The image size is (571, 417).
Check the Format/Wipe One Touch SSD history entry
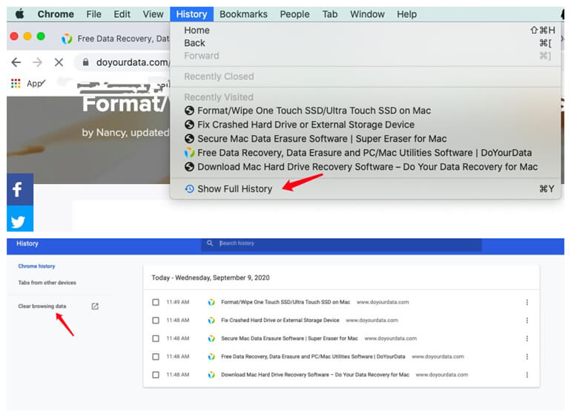156,302
